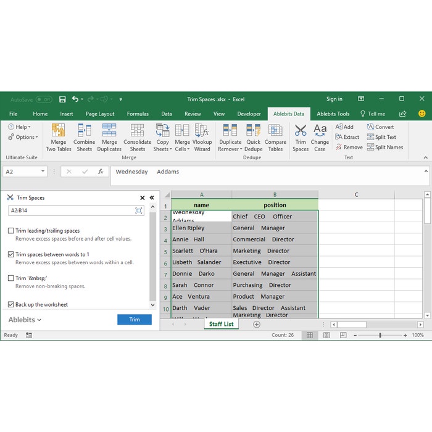This screenshot has height=432, width=432.
Task: Open Customize Quick Access Toolbar dropdown
Action: coord(121,99)
